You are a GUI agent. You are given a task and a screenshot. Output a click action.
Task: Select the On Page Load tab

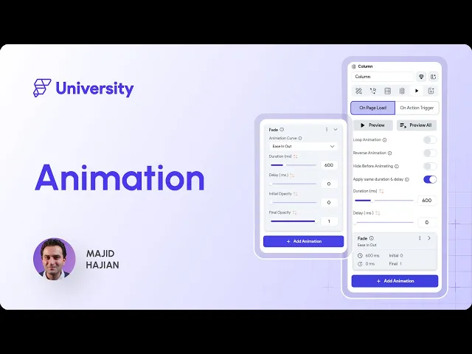372,108
